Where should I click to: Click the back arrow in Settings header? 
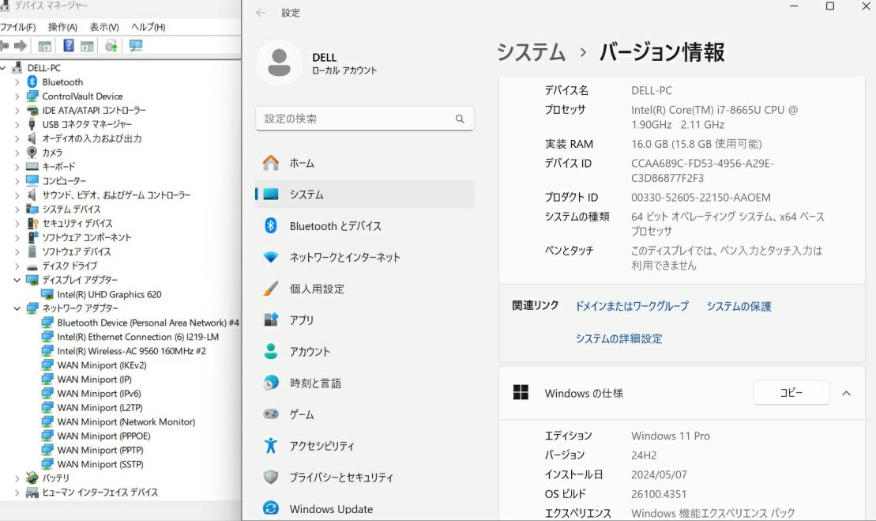pyautogui.click(x=261, y=13)
